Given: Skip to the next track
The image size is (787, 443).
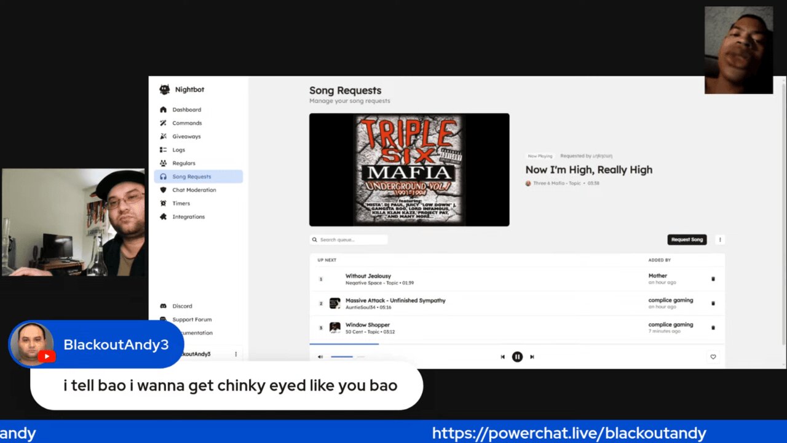Looking at the screenshot, I should (532, 357).
